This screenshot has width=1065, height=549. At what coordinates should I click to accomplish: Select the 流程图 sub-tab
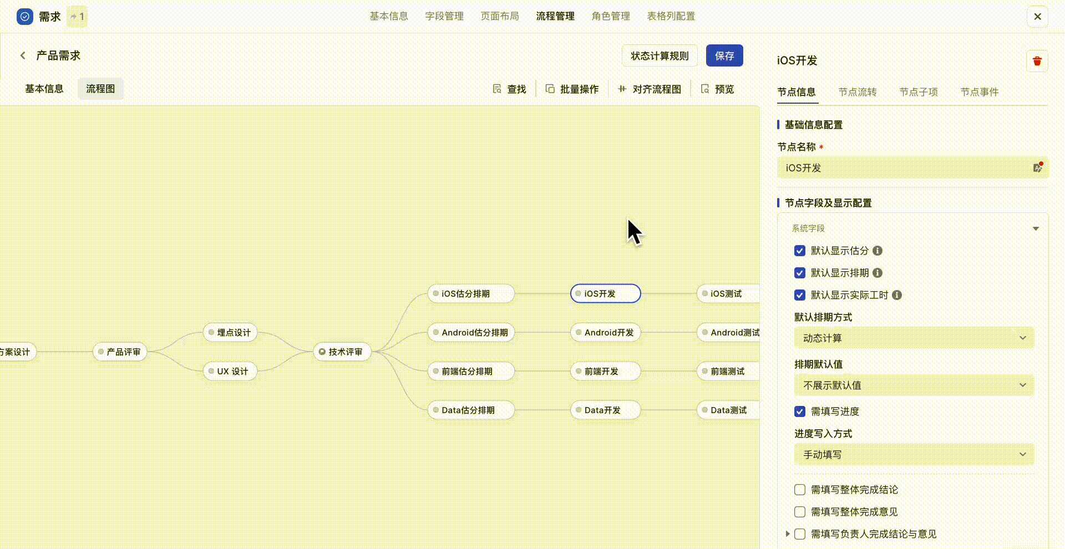(100, 89)
